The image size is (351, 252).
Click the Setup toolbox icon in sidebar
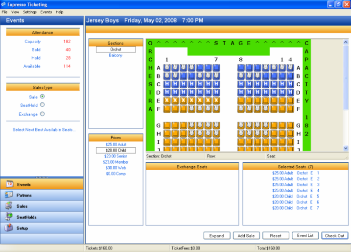click(x=9, y=227)
